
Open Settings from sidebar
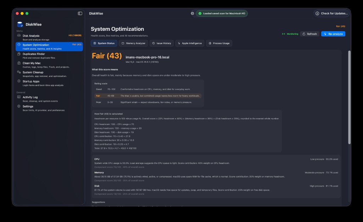click(49, 108)
